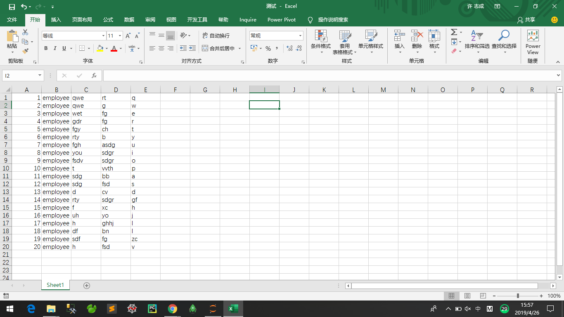The image size is (564, 317).
Task: Apply the AutoSum function
Action: tap(454, 32)
